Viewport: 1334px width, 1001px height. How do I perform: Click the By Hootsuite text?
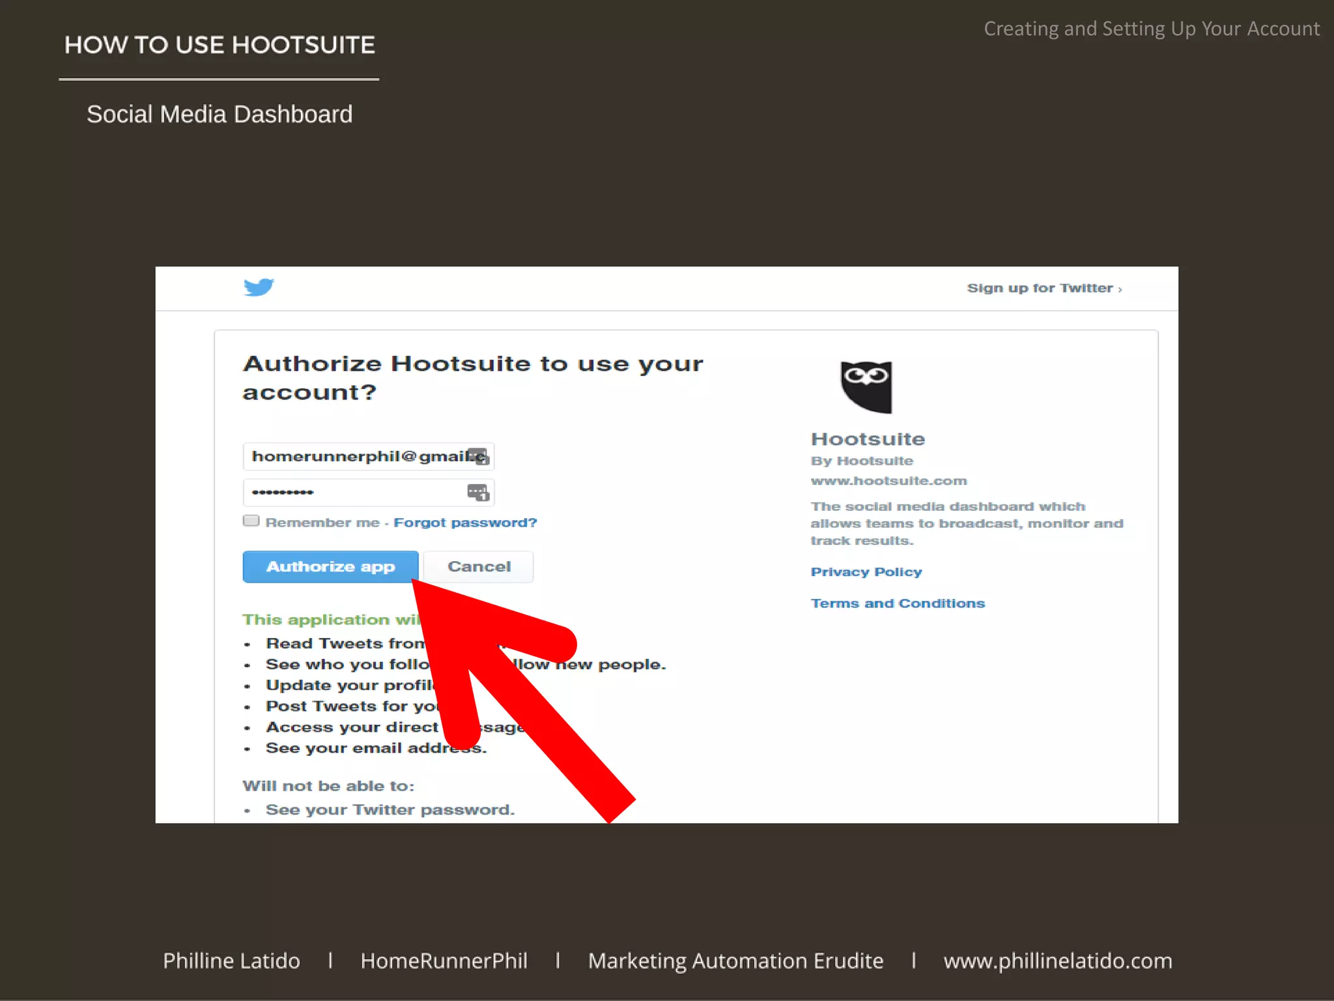862,461
